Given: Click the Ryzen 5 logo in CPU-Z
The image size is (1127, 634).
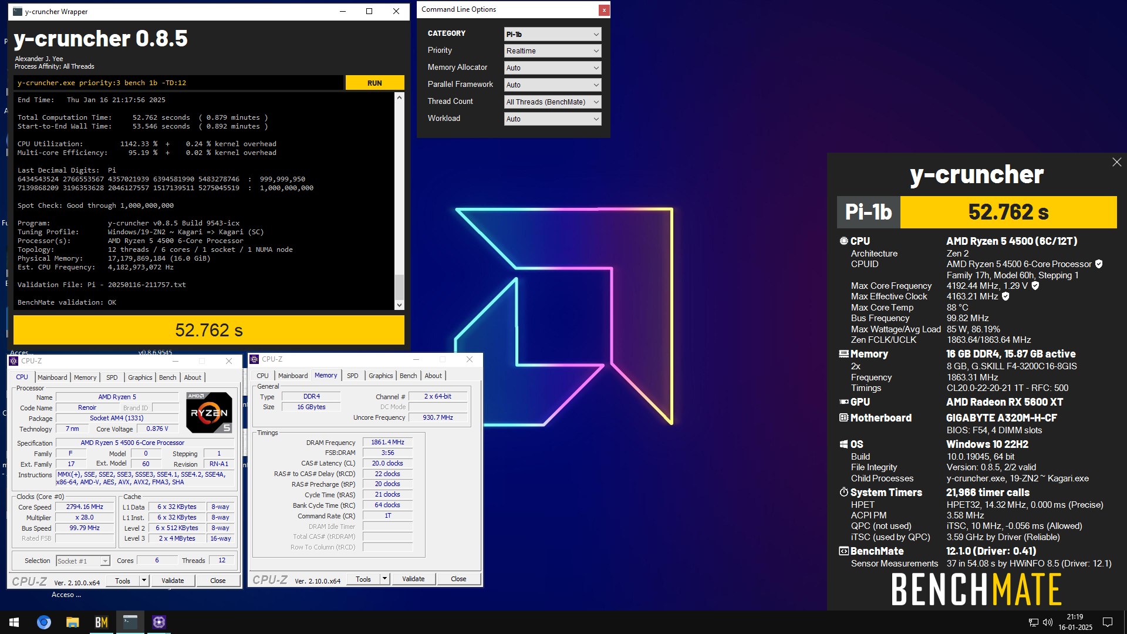Looking at the screenshot, I should tap(209, 413).
